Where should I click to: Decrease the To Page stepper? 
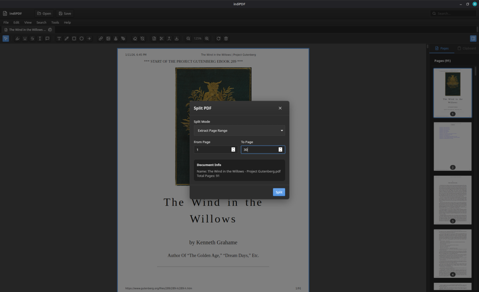coord(280,151)
